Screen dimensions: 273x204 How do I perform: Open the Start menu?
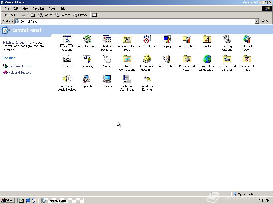point(8,200)
